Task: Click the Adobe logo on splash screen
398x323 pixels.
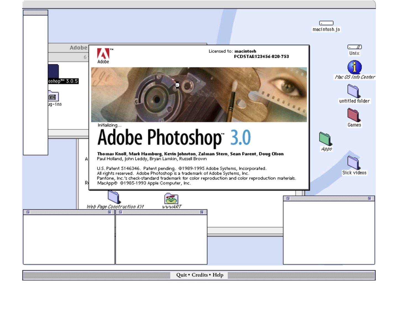Action: pyautogui.click(x=104, y=56)
